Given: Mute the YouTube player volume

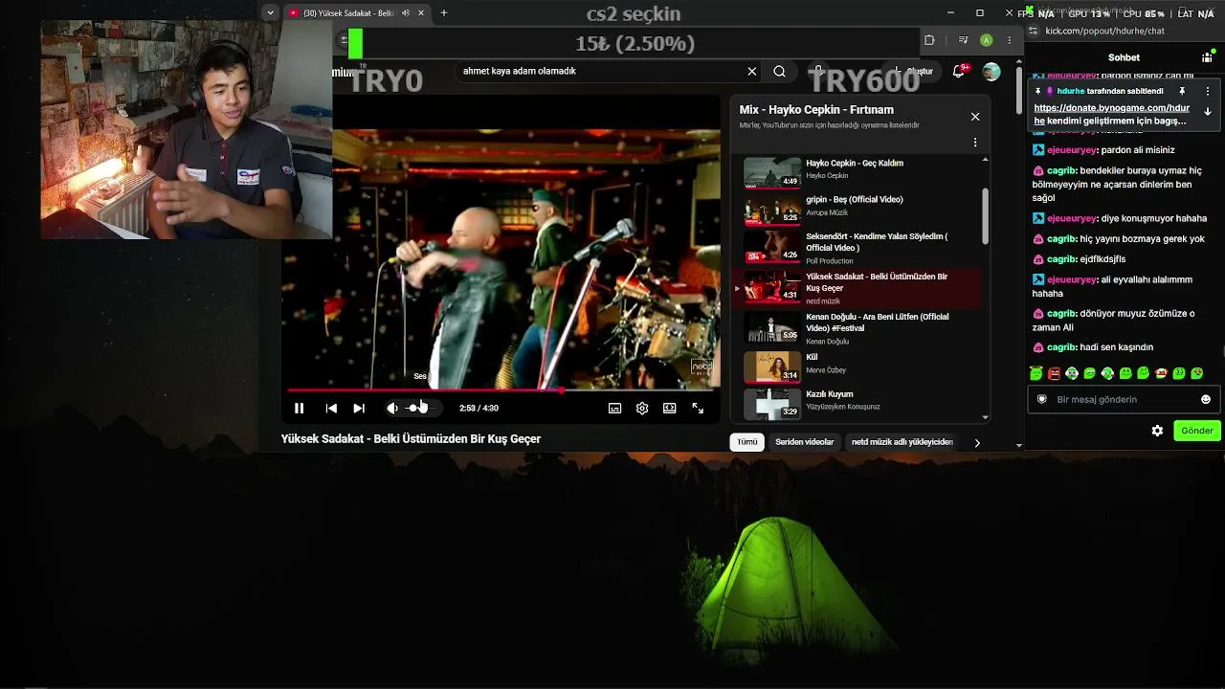Looking at the screenshot, I should click(392, 409).
